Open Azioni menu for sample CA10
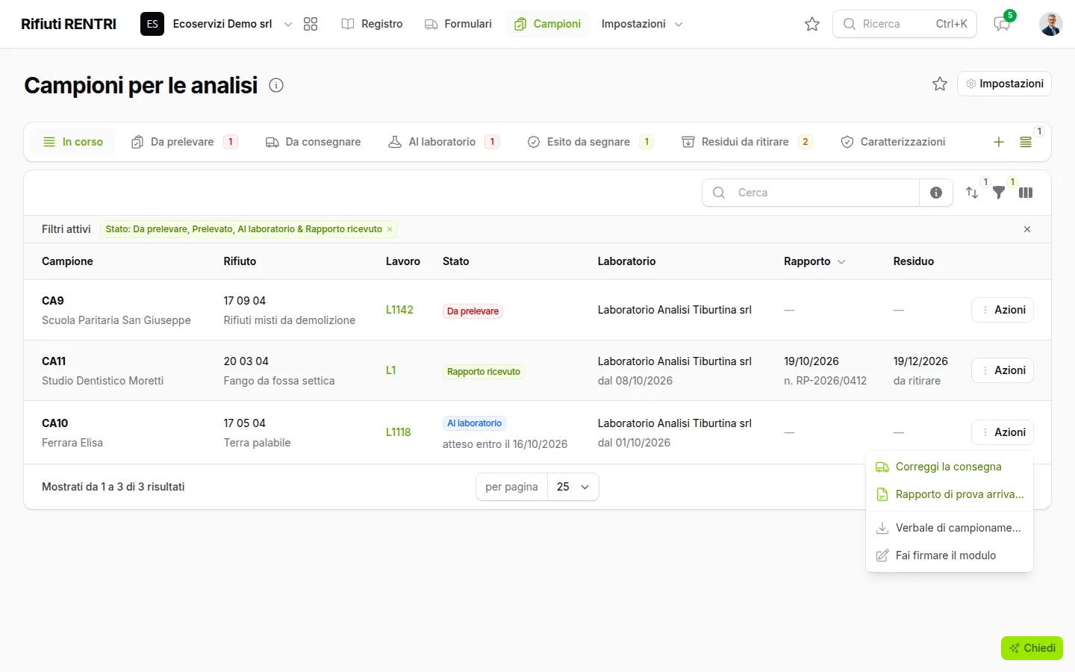This screenshot has width=1075, height=672. (1003, 432)
